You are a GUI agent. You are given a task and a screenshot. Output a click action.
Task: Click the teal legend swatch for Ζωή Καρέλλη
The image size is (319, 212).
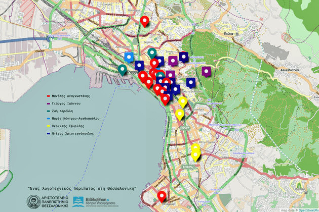click(49, 111)
